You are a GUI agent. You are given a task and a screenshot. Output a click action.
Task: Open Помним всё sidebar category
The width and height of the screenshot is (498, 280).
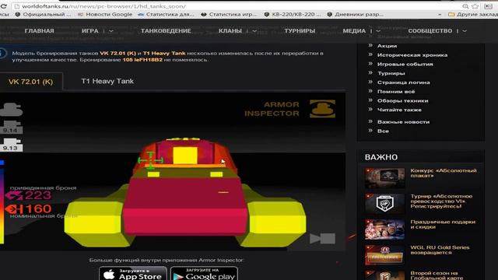point(396,92)
